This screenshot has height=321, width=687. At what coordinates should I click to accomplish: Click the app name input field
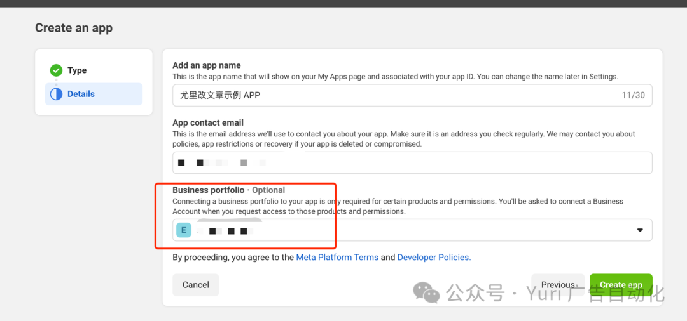click(x=412, y=95)
